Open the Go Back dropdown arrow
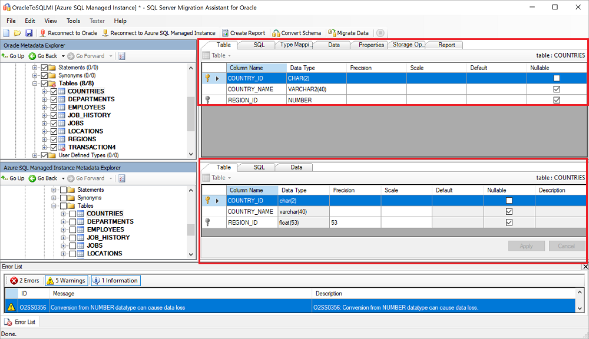Screen dimensions: 589x339 (62, 56)
